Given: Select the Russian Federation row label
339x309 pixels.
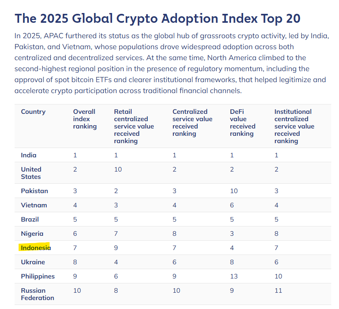Looking at the screenshot, I should point(37,294).
